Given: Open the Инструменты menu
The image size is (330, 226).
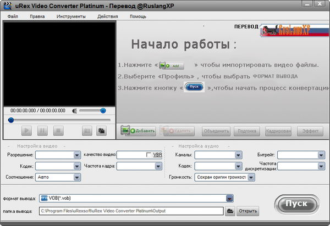Looking at the screenshot, I should point(71,16).
